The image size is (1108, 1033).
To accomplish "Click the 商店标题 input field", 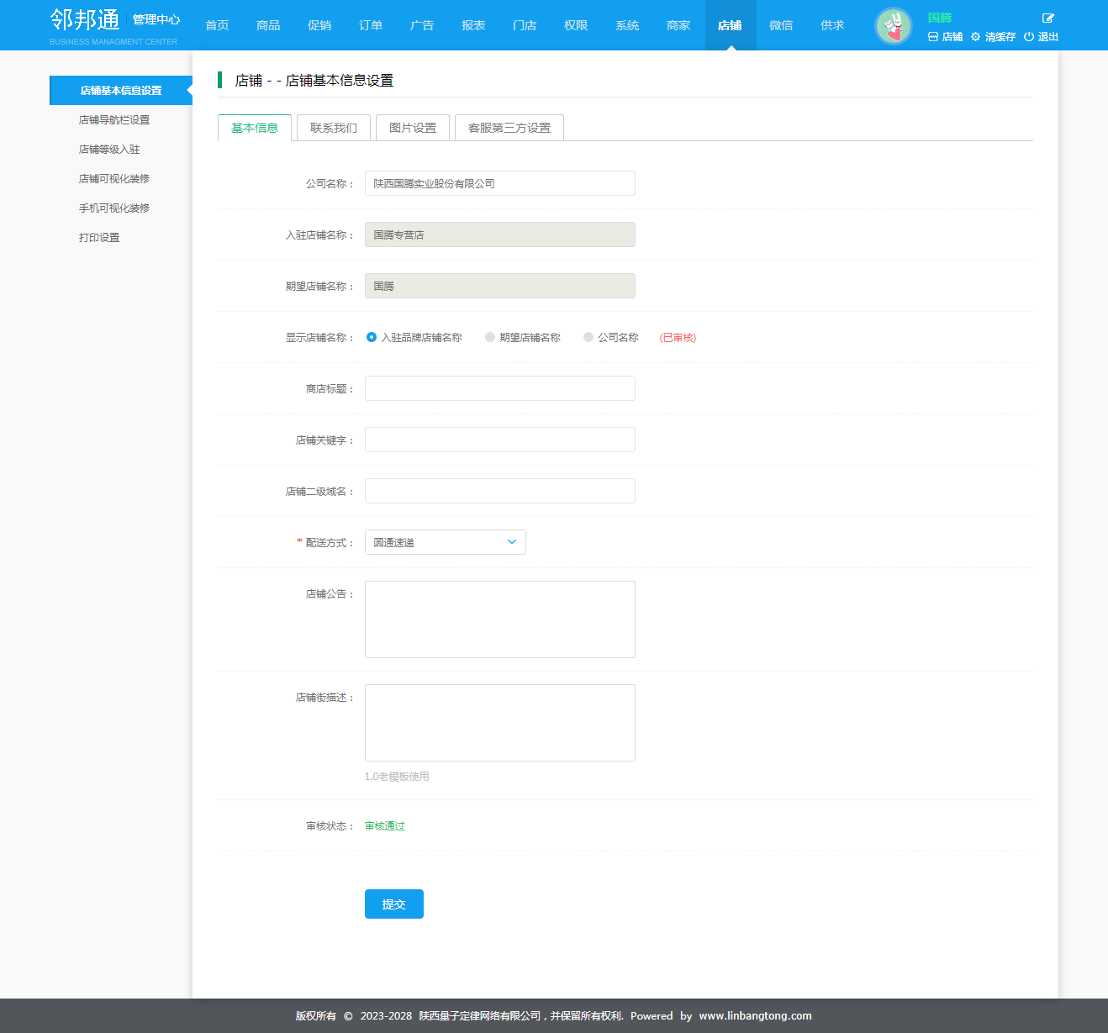I will tap(499, 388).
